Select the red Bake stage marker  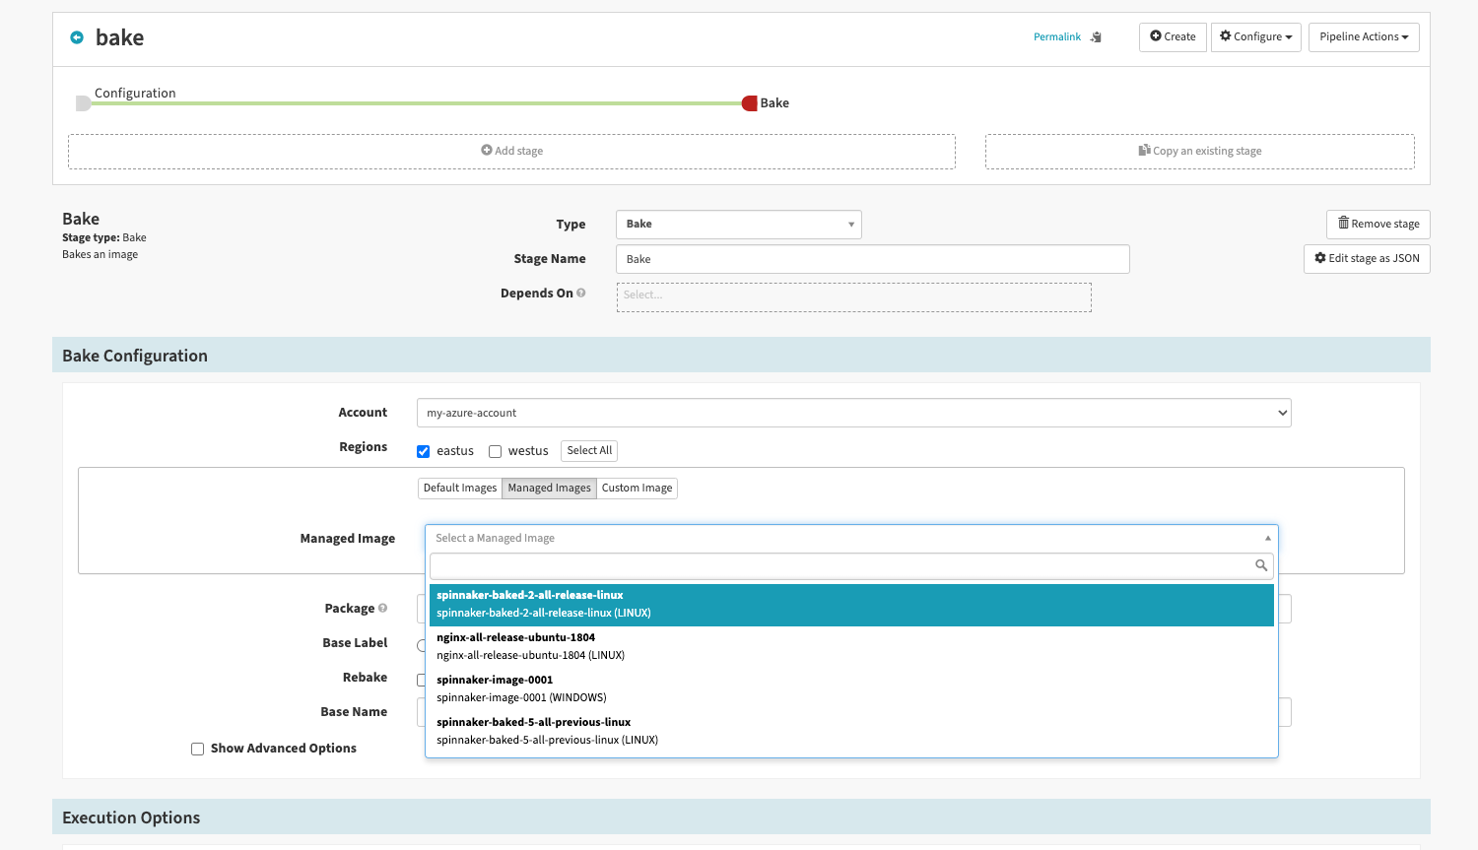point(750,103)
